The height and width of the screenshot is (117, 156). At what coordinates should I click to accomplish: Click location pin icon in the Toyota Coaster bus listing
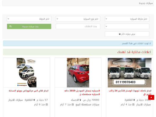134,100
